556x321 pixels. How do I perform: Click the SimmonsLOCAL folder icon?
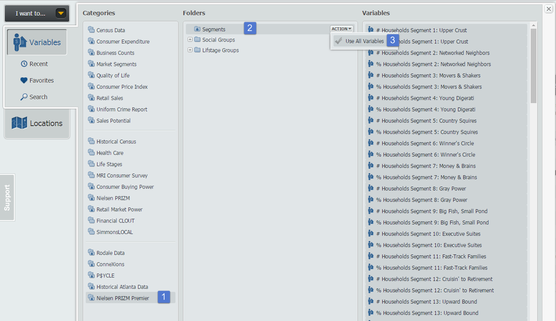pyautogui.click(x=91, y=231)
